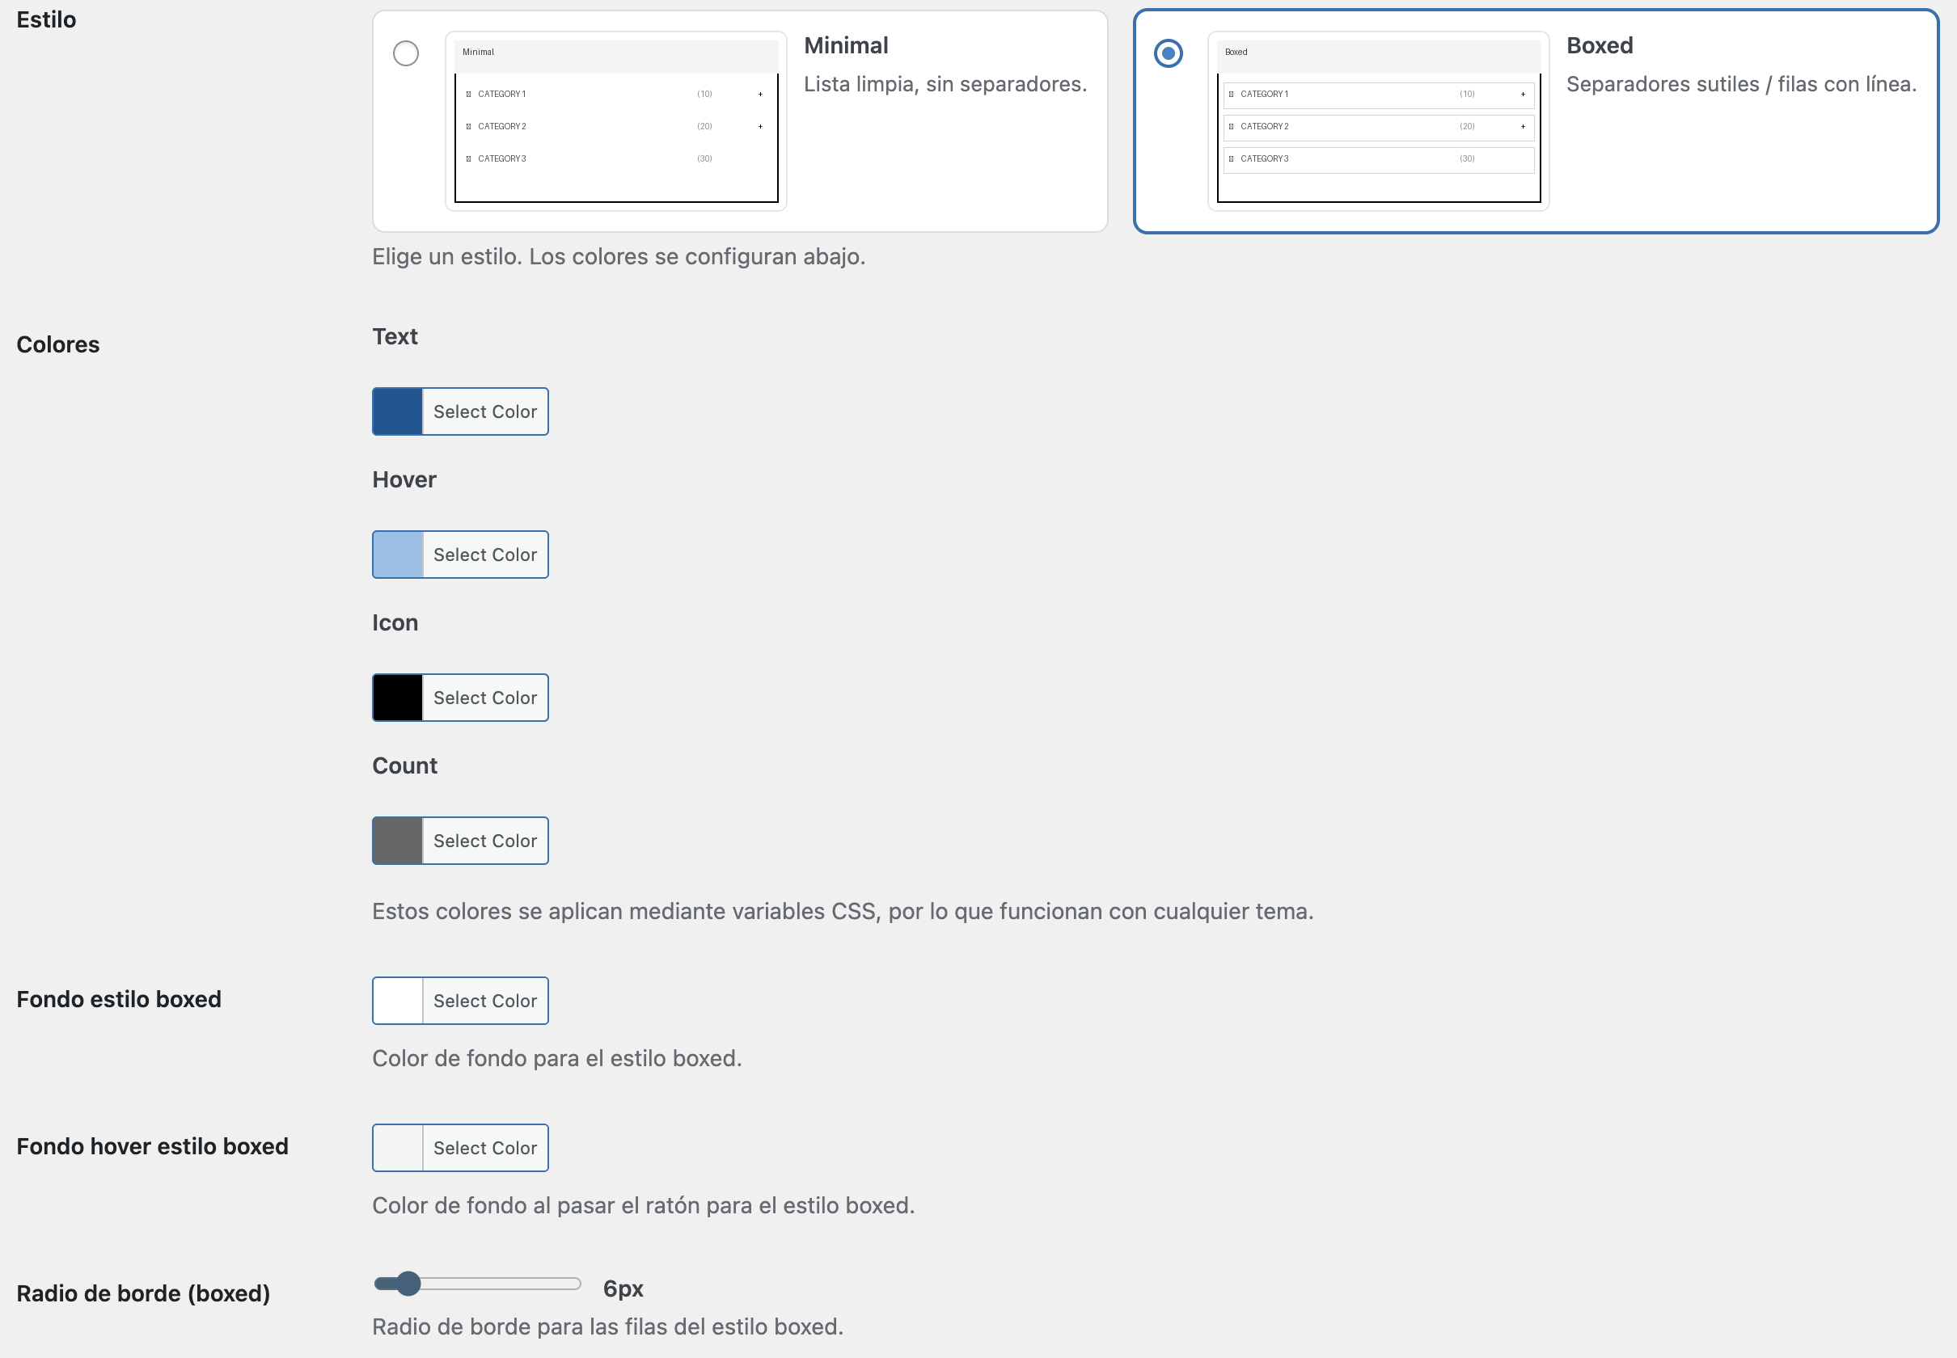Expand CATEGORY 1 plus icon in Boxed preview
1957x1358 pixels.
[1523, 95]
